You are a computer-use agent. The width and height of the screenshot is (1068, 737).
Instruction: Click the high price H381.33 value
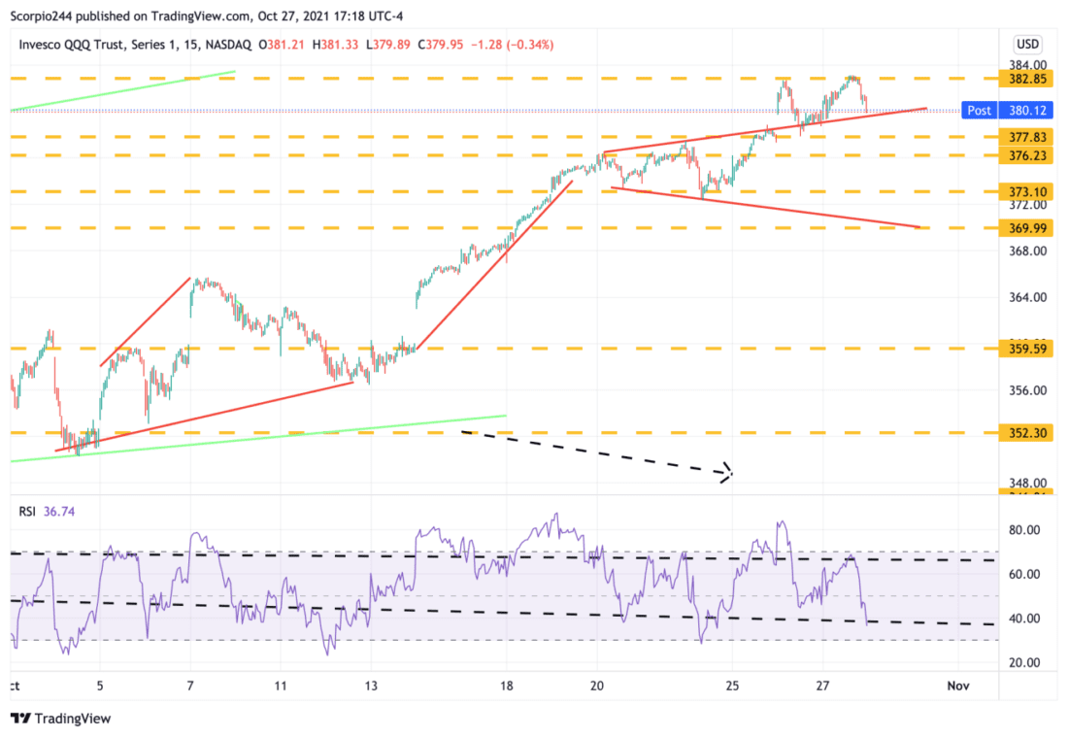tap(335, 45)
